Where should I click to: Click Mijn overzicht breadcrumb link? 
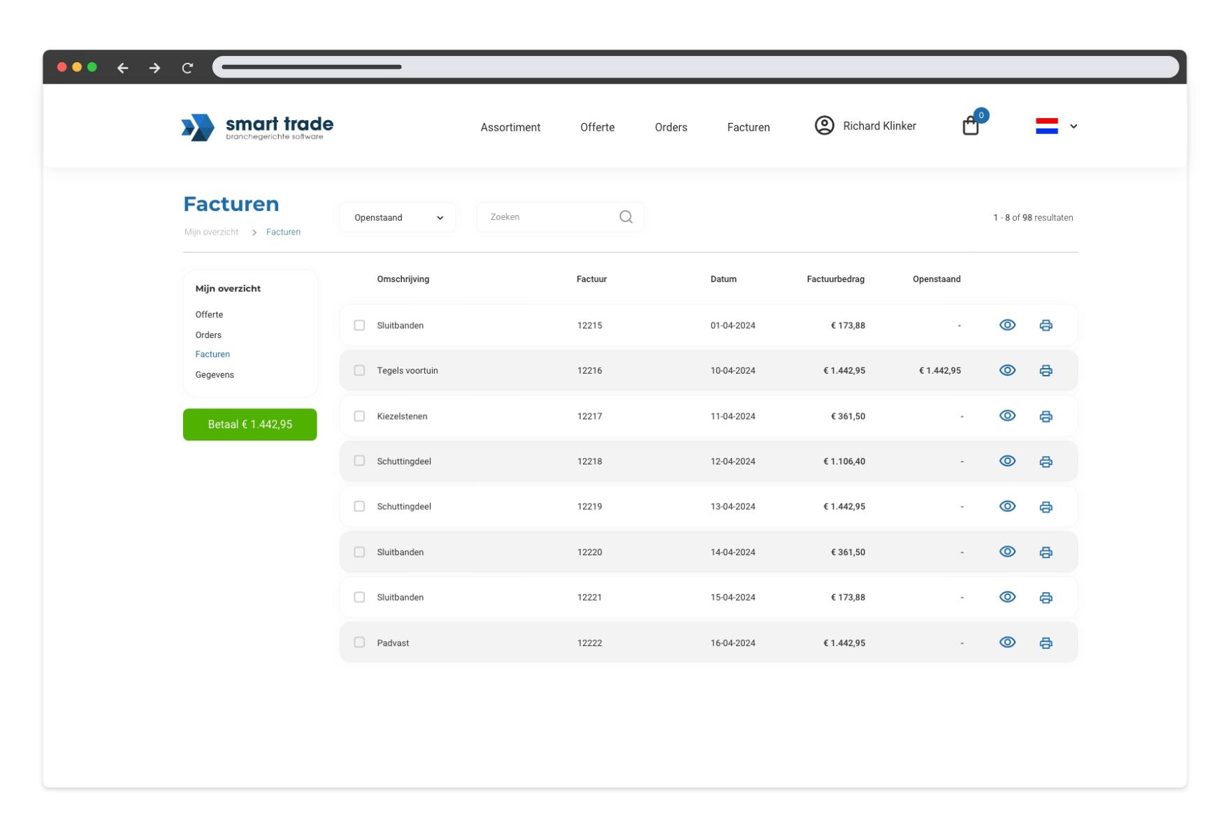pos(211,233)
